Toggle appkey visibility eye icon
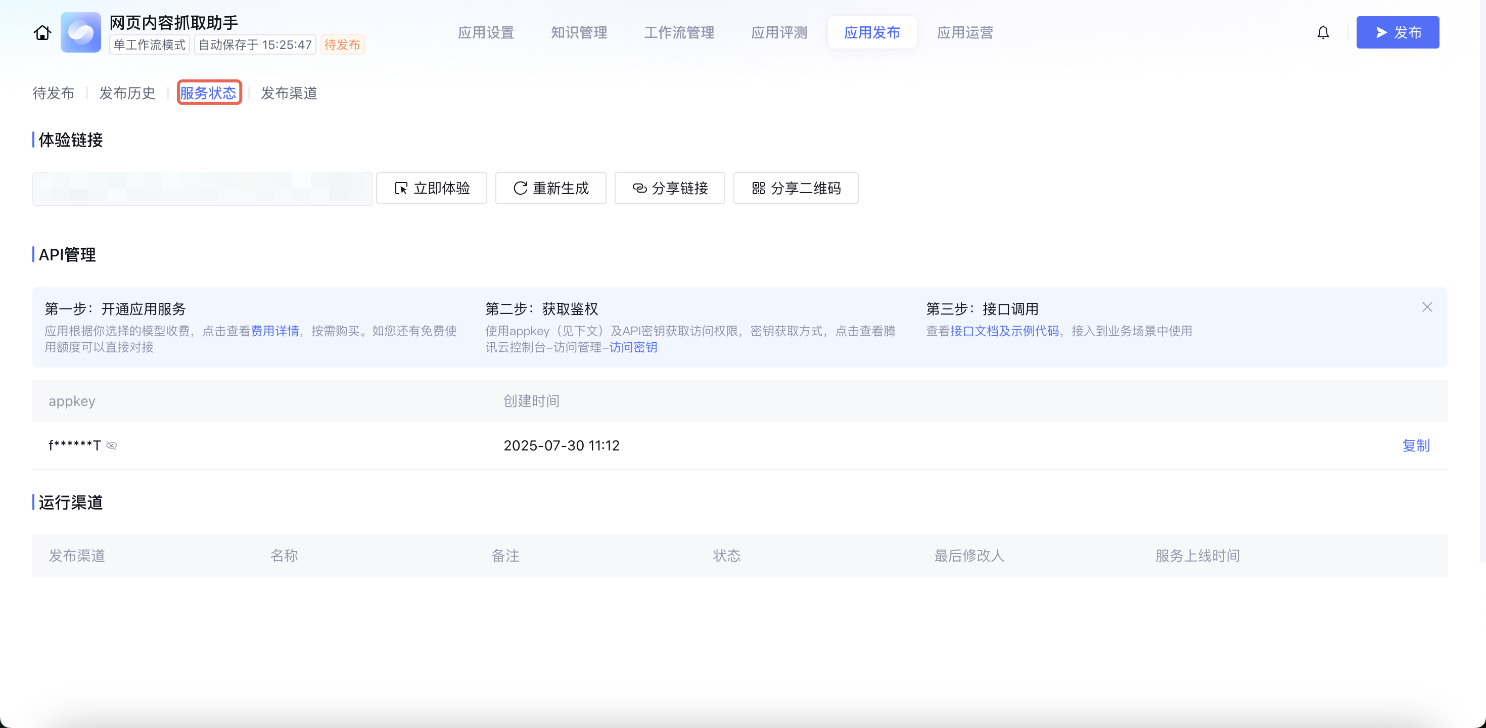Viewport: 1486px width, 728px height. pos(112,446)
